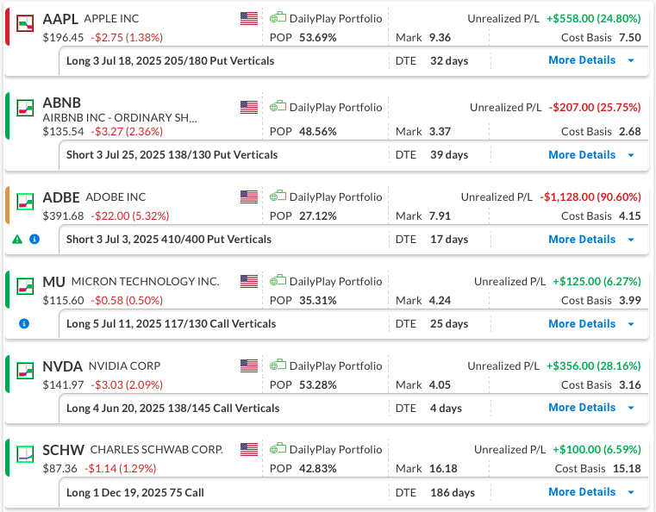Click the AIRBNB INC - ORDINARY SH... name

[x=120, y=118]
